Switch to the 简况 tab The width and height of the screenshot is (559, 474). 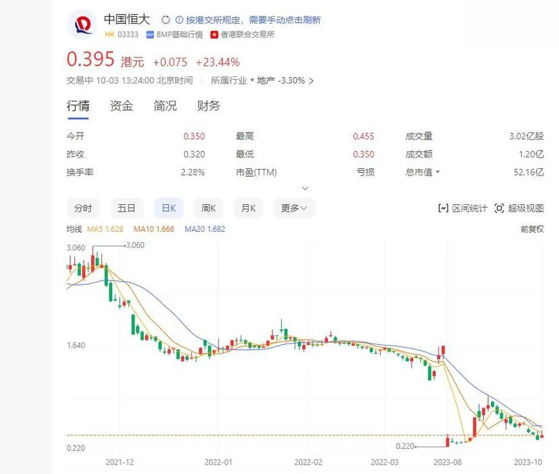[165, 106]
